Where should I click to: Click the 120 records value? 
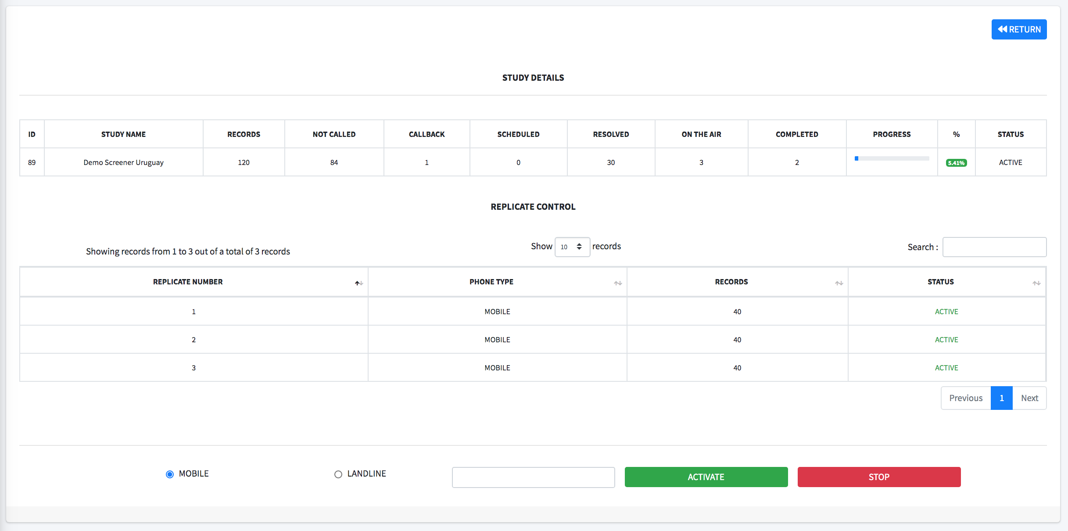coord(244,162)
